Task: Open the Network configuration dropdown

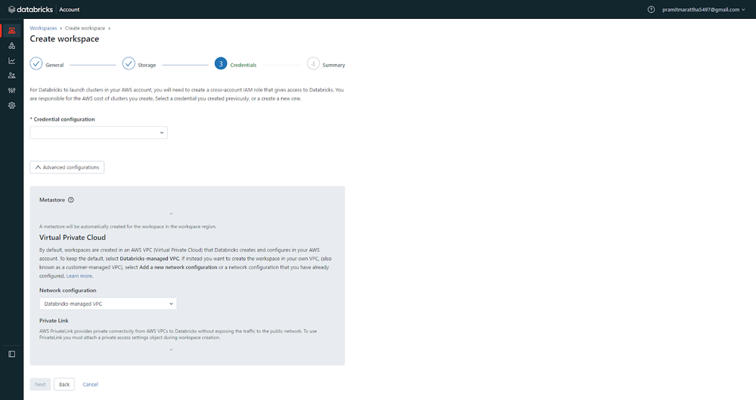Action: pyautogui.click(x=107, y=303)
